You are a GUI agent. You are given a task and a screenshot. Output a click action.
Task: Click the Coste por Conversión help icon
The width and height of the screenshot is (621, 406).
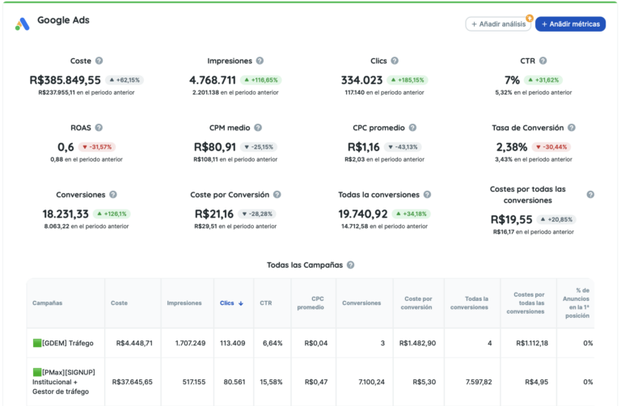(277, 195)
